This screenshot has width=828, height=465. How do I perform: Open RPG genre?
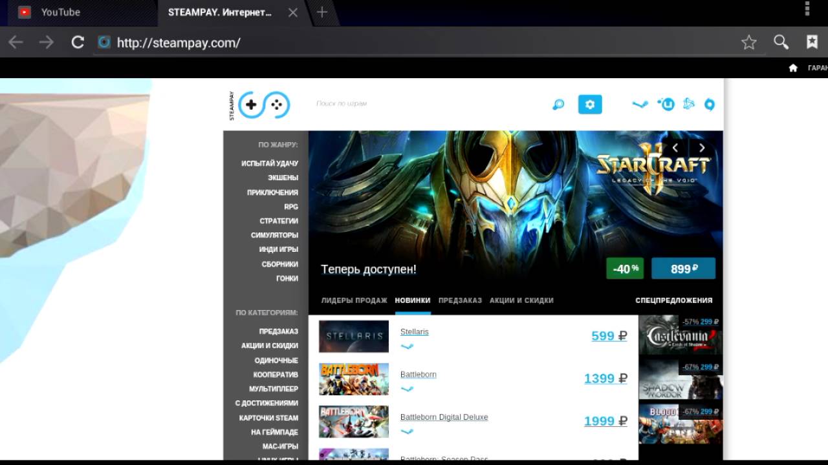click(x=291, y=207)
